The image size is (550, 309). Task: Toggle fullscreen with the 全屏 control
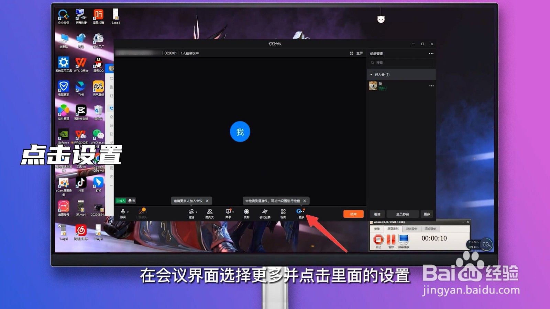(x=356, y=53)
